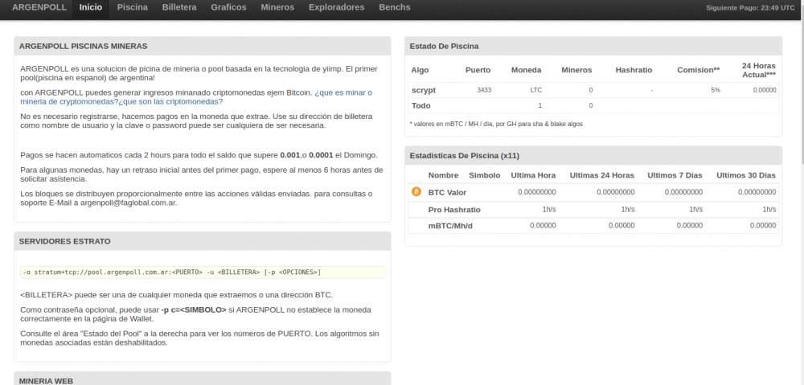Viewport: 804px width, 385px height.
Task: Open the Exploradores menu item
Action: pos(337,7)
